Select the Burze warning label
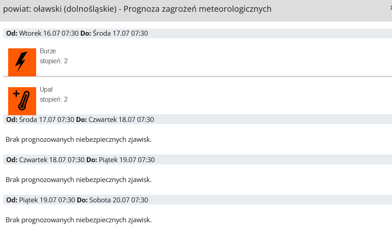The image size is (392, 234). click(x=48, y=51)
